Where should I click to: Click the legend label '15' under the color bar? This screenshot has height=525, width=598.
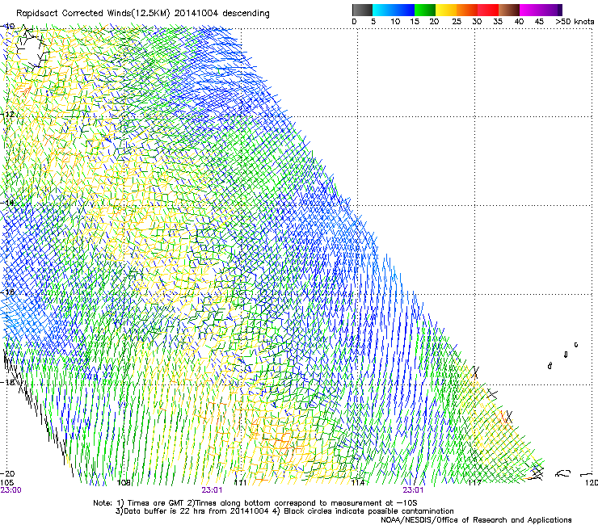pyautogui.click(x=415, y=22)
